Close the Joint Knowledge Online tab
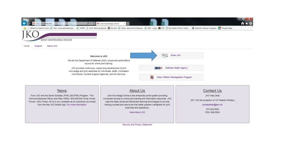 coord(125,24)
